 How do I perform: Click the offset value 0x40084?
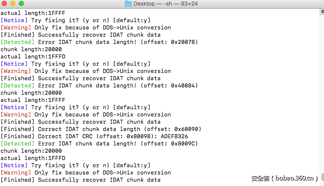point(182,85)
